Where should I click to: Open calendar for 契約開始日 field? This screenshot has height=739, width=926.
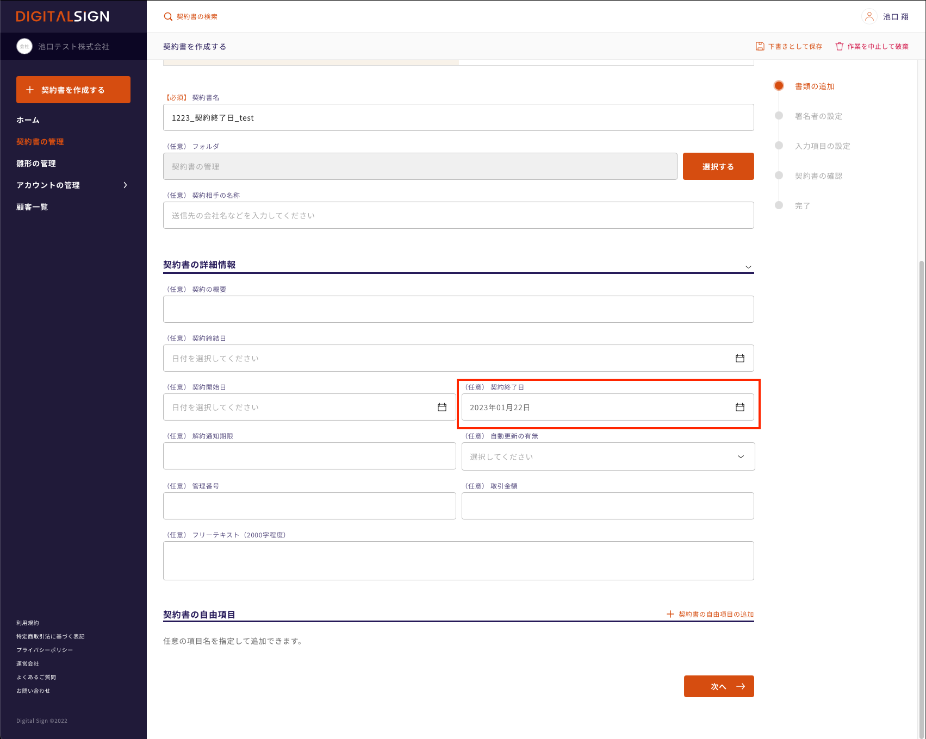(442, 407)
